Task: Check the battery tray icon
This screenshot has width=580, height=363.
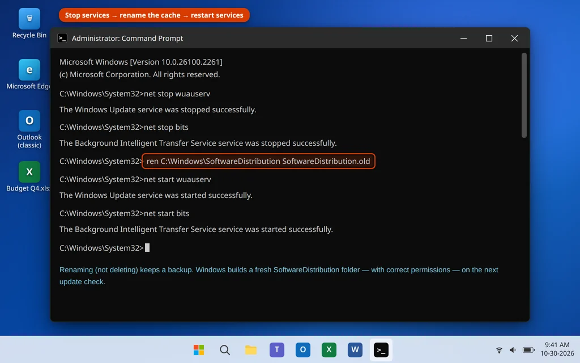Action: [528, 349]
